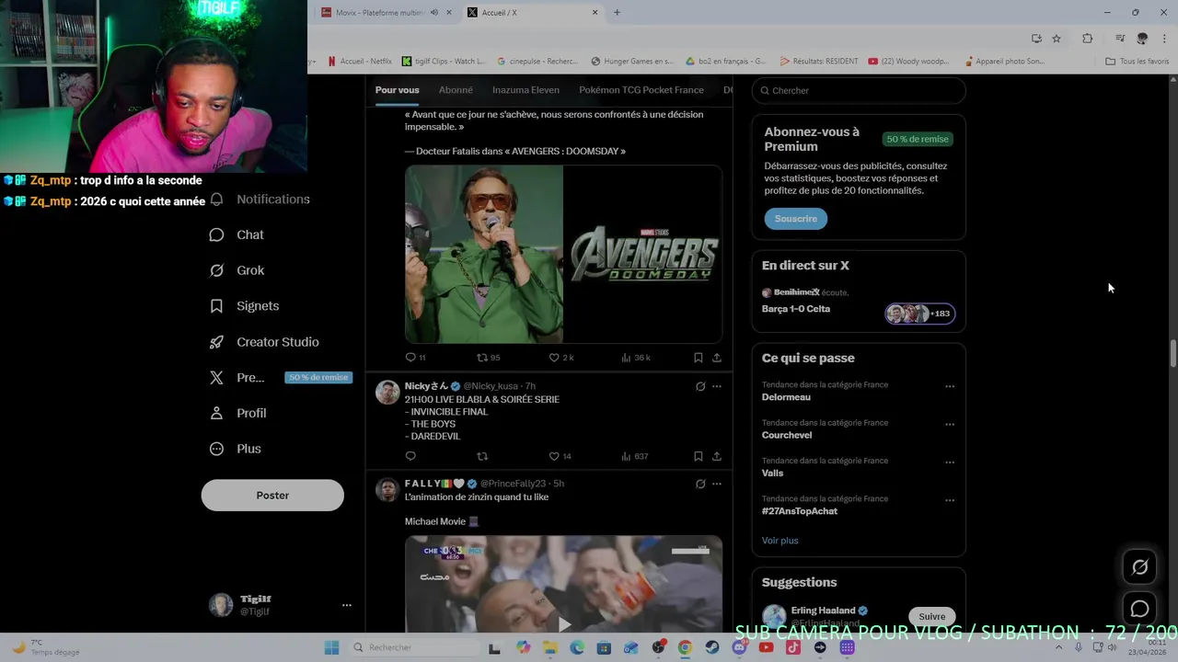Click the Windows taskbar Rechercher box

point(412,647)
